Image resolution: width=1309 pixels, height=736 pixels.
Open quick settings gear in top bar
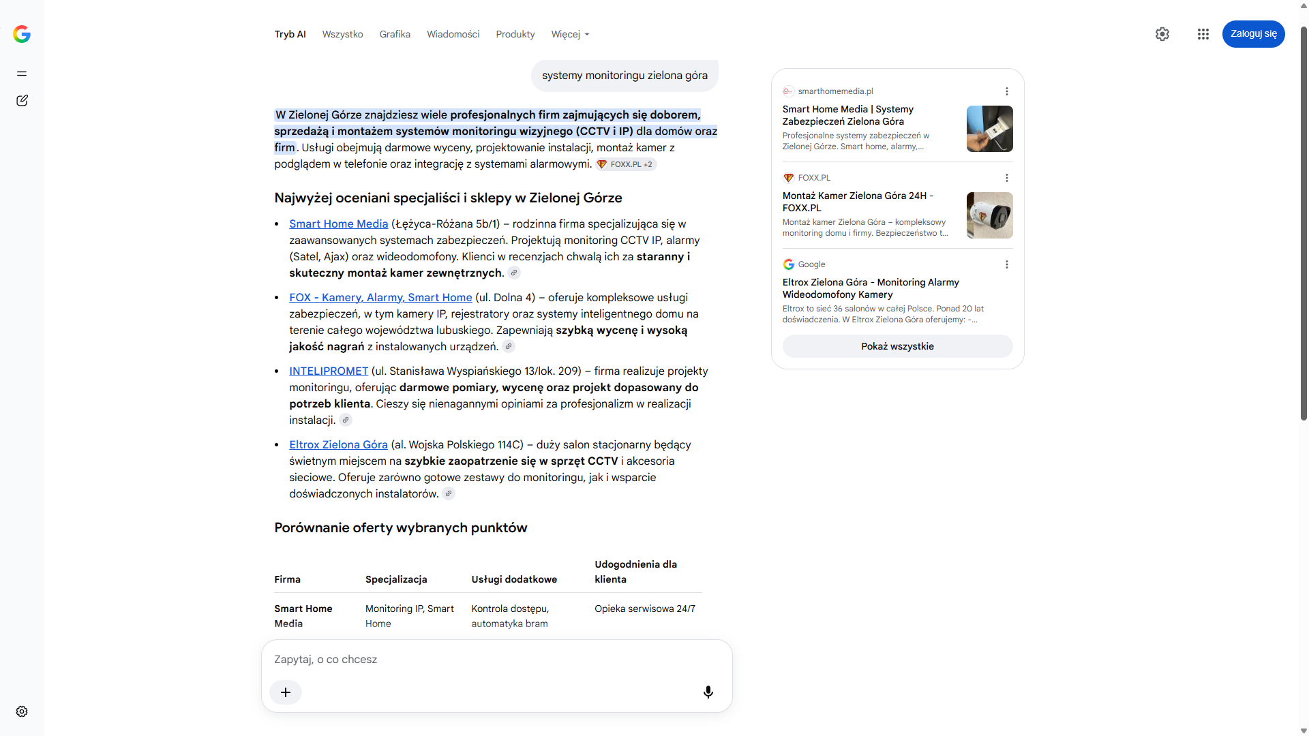tap(1162, 34)
